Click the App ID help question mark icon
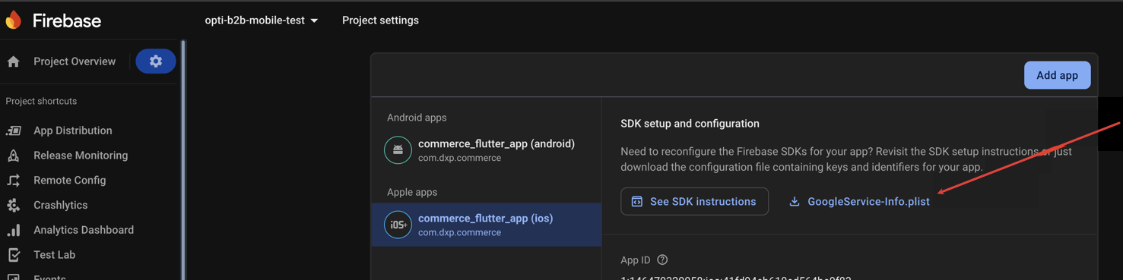The image size is (1123, 280). [662, 260]
